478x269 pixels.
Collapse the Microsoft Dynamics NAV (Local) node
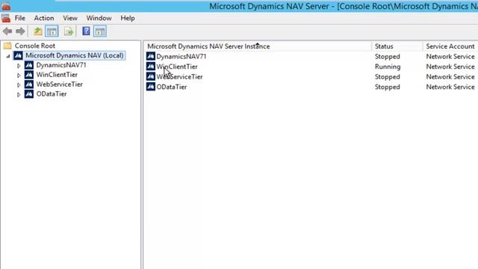8,56
